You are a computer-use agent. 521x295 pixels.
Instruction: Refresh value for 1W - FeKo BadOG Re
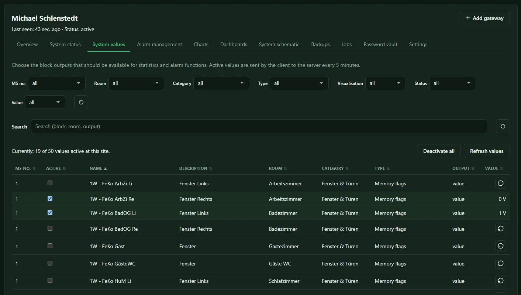[500, 229]
